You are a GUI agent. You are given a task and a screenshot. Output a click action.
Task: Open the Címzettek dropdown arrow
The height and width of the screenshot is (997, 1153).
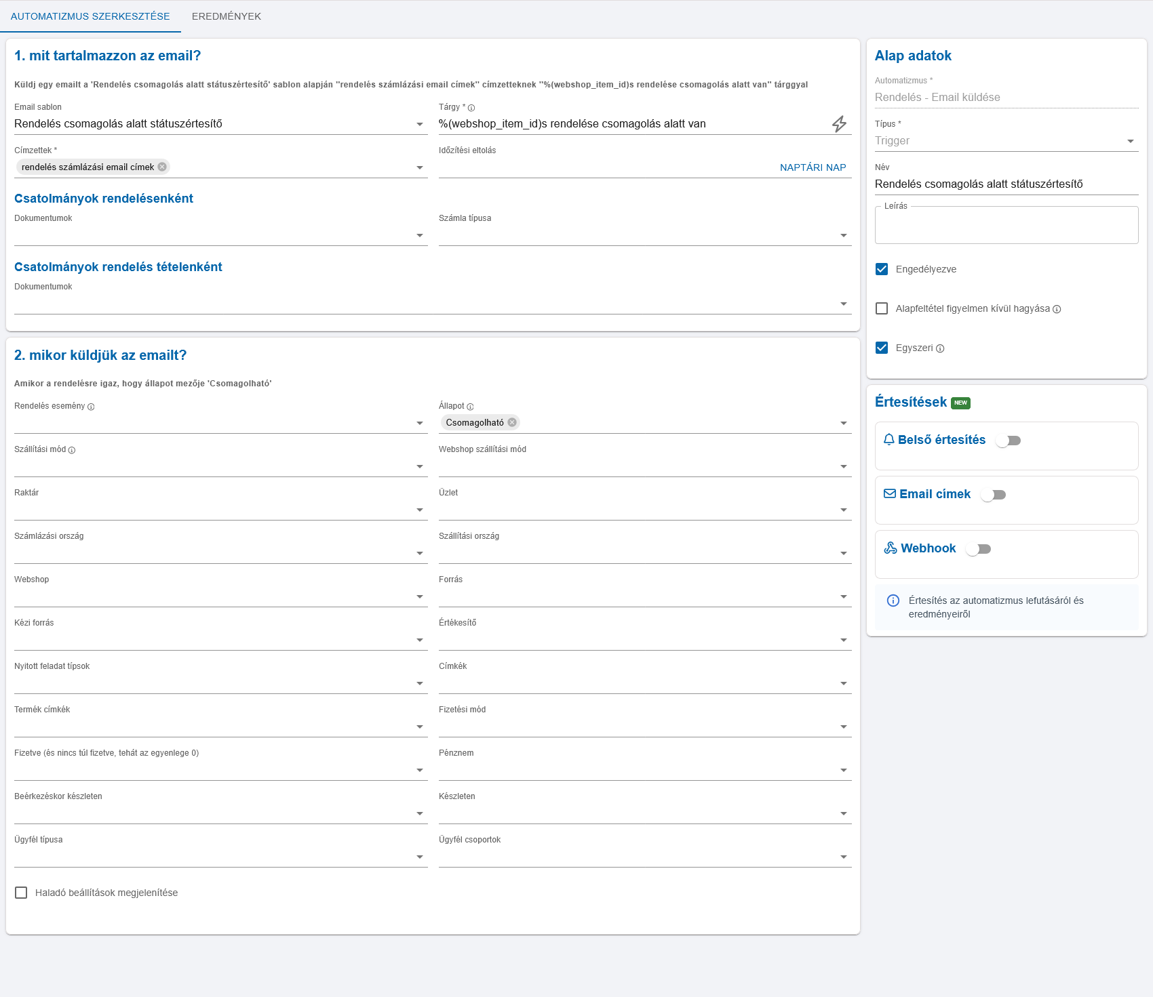[x=420, y=168]
